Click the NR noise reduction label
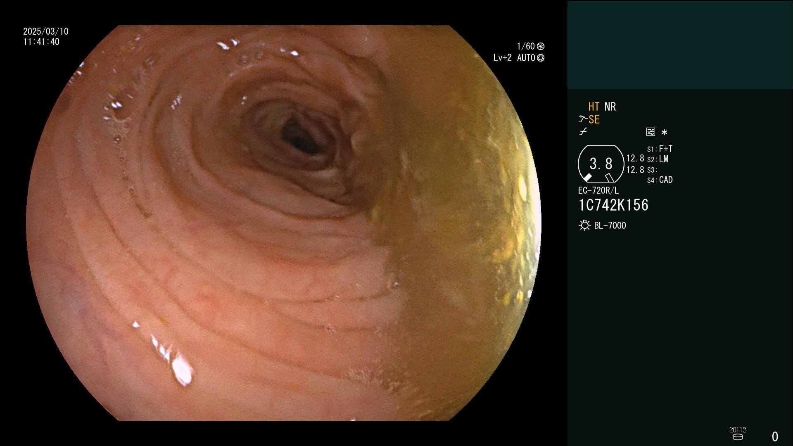Viewport: 793px width, 446px height. [610, 107]
